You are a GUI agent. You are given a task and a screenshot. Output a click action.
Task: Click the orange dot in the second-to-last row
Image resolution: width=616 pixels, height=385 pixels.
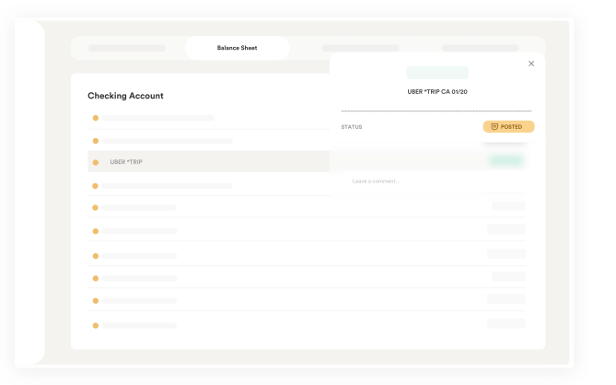tap(95, 301)
